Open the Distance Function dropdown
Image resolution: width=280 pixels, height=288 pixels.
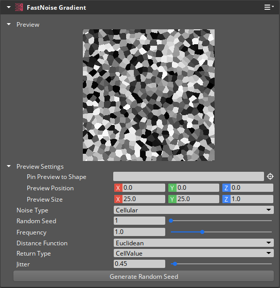pyautogui.click(x=194, y=243)
